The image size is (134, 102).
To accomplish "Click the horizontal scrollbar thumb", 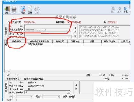I will [x=9, y=71].
